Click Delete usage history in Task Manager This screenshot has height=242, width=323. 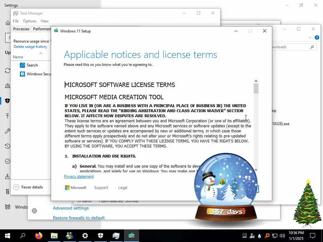[x=30, y=47]
